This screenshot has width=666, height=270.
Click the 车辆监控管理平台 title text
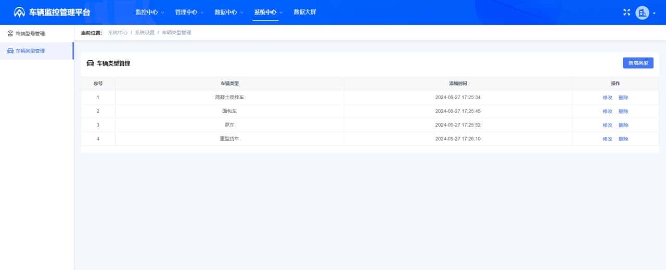(x=60, y=12)
